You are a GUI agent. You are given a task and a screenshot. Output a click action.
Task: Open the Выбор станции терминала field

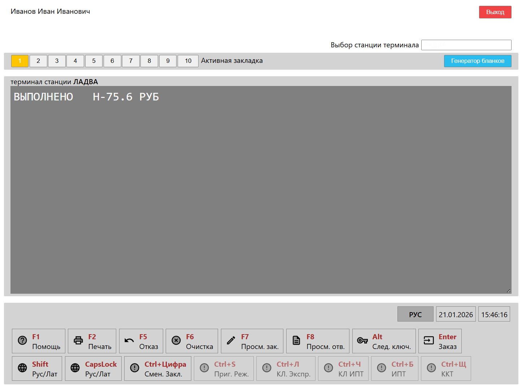(x=466, y=45)
